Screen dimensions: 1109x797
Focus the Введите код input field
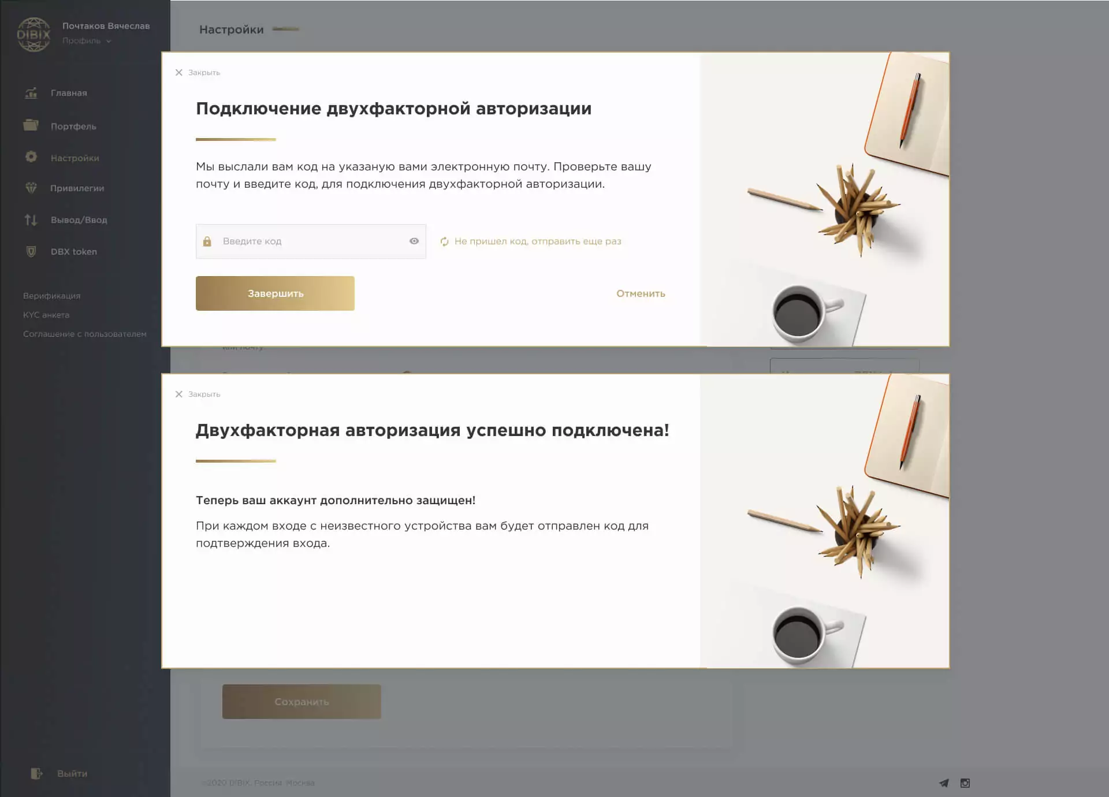(x=311, y=241)
